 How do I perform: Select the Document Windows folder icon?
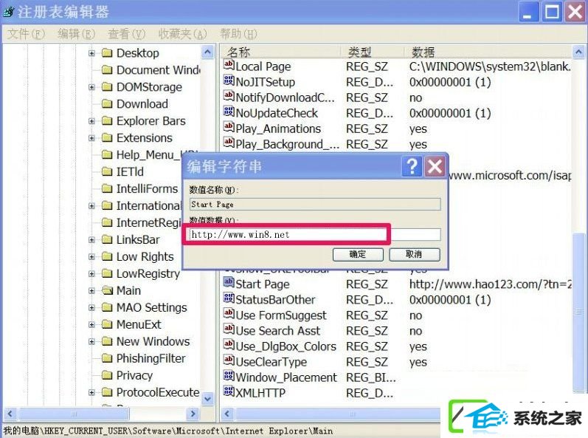click(107, 70)
